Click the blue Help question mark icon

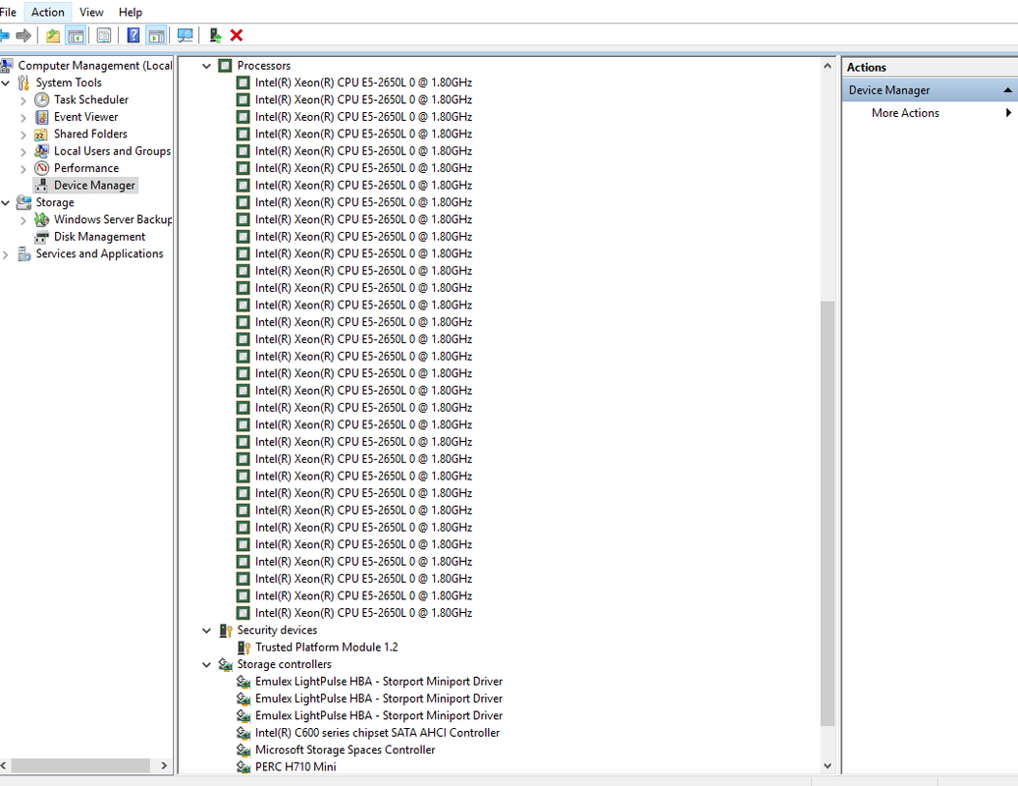pos(134,35)
